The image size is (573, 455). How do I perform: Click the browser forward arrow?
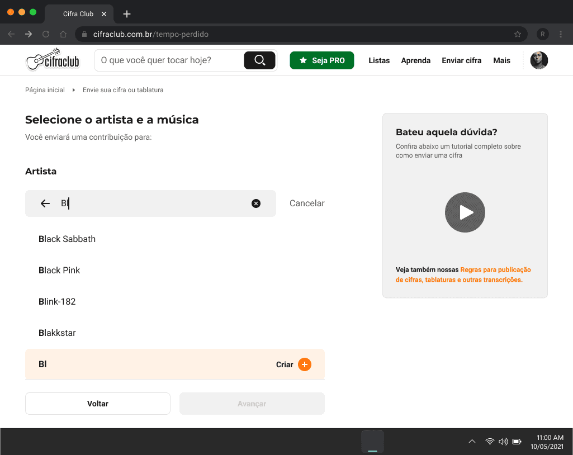pyautogui.click(x=29, y=34)
